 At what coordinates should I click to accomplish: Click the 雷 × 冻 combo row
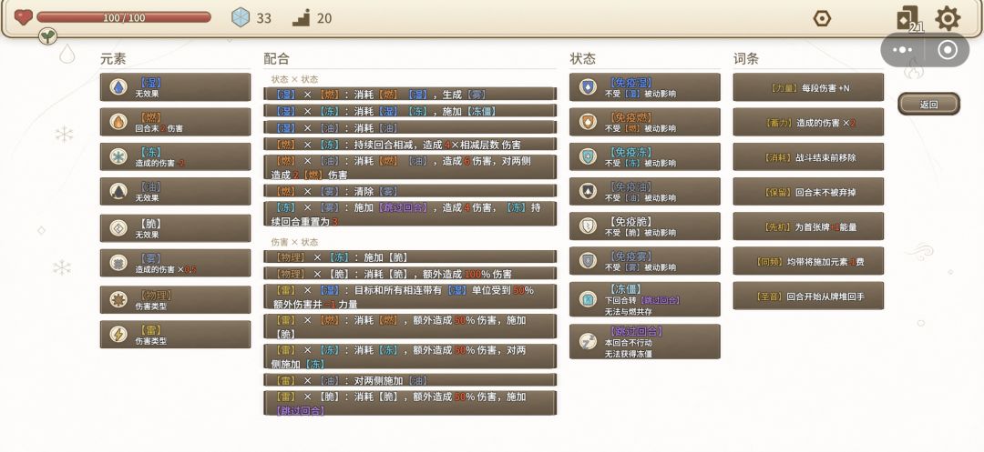click(410, 357)
